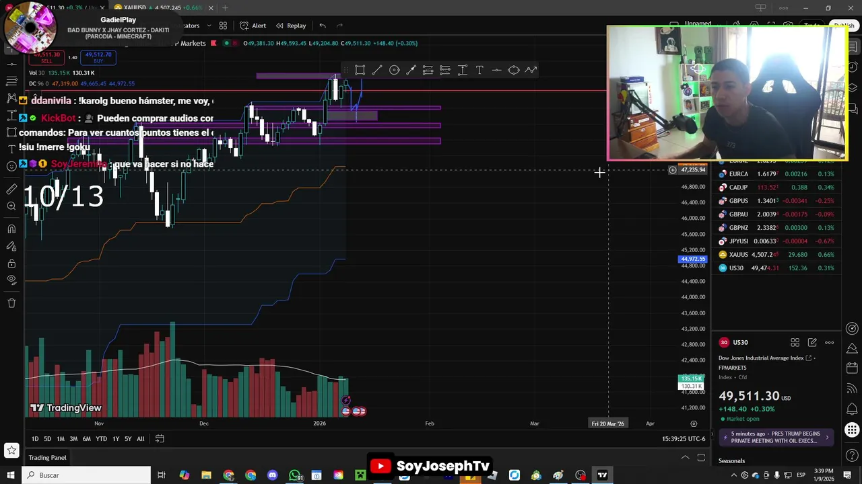Select the 1Y time range
Viewport: 862px width, 484px height.
(116, 439)
